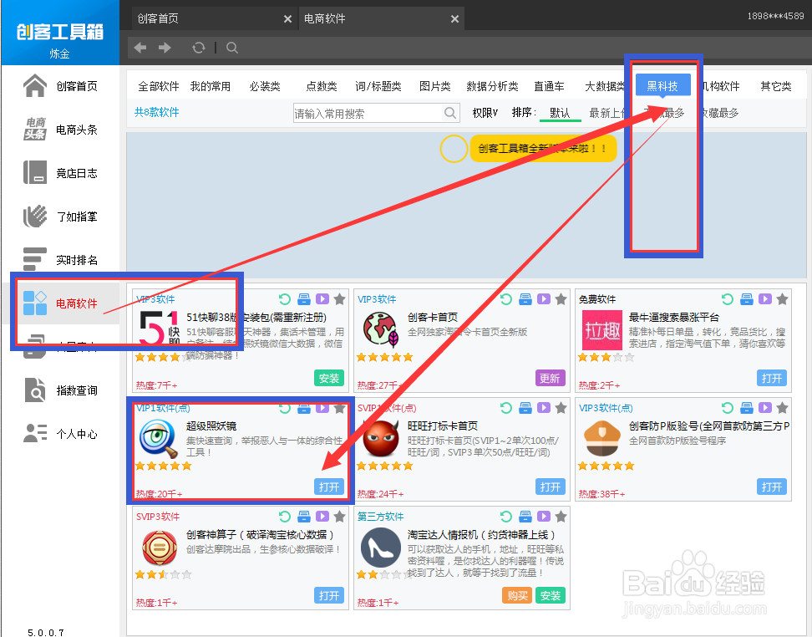812x637 pixels.
Task: Open 指数查询 in the sidebar
Action: tap(60, 390)
